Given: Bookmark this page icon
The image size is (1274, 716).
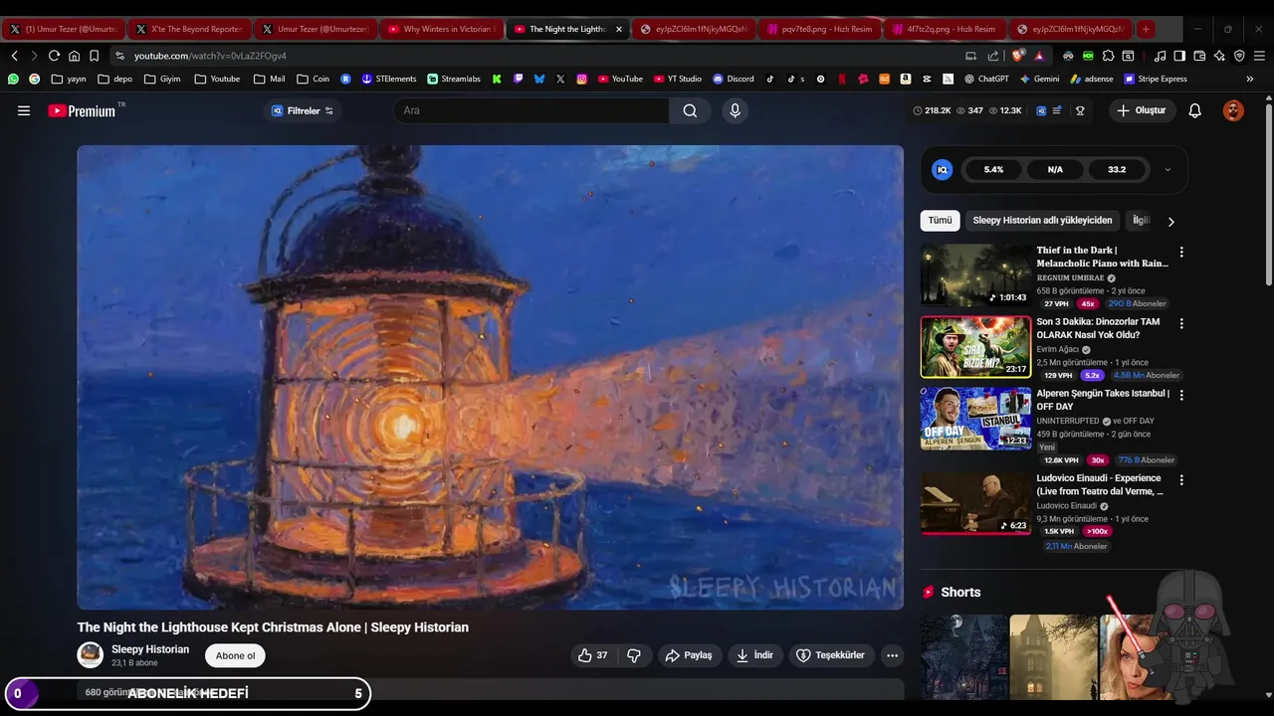Looking at the screenshot, I should (x=94, y=56).
